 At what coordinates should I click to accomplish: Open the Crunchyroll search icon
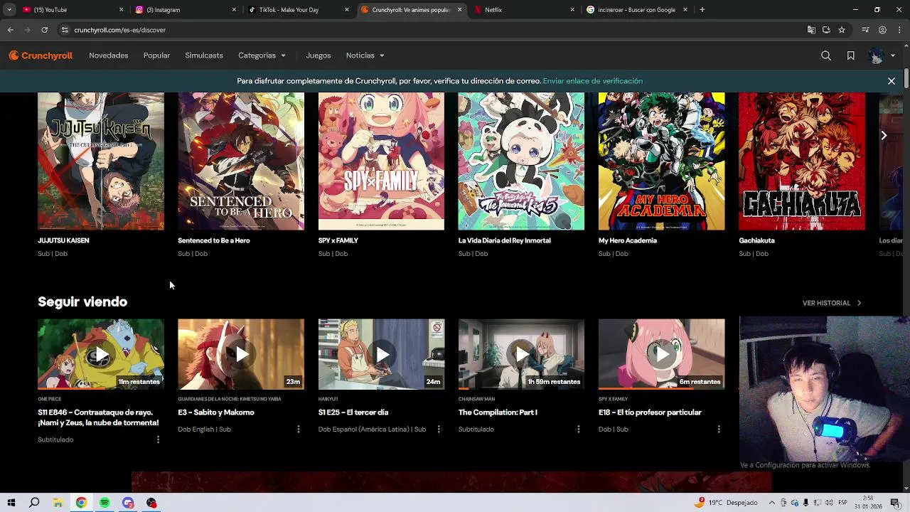click(x=826, y=55)
